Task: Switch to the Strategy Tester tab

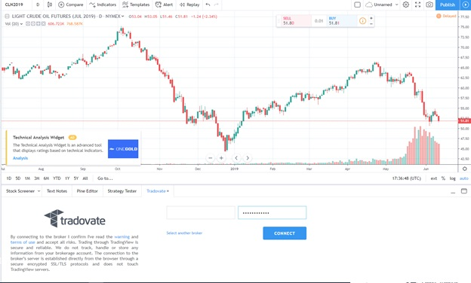Action: pyautogui.click(x=122, y=191)
